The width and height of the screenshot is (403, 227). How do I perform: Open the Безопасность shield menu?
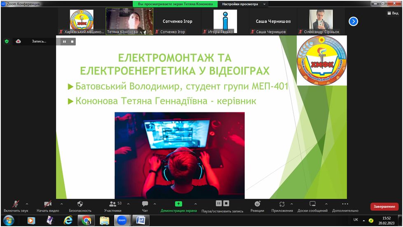pyautogui.click(x=80, y=206)
